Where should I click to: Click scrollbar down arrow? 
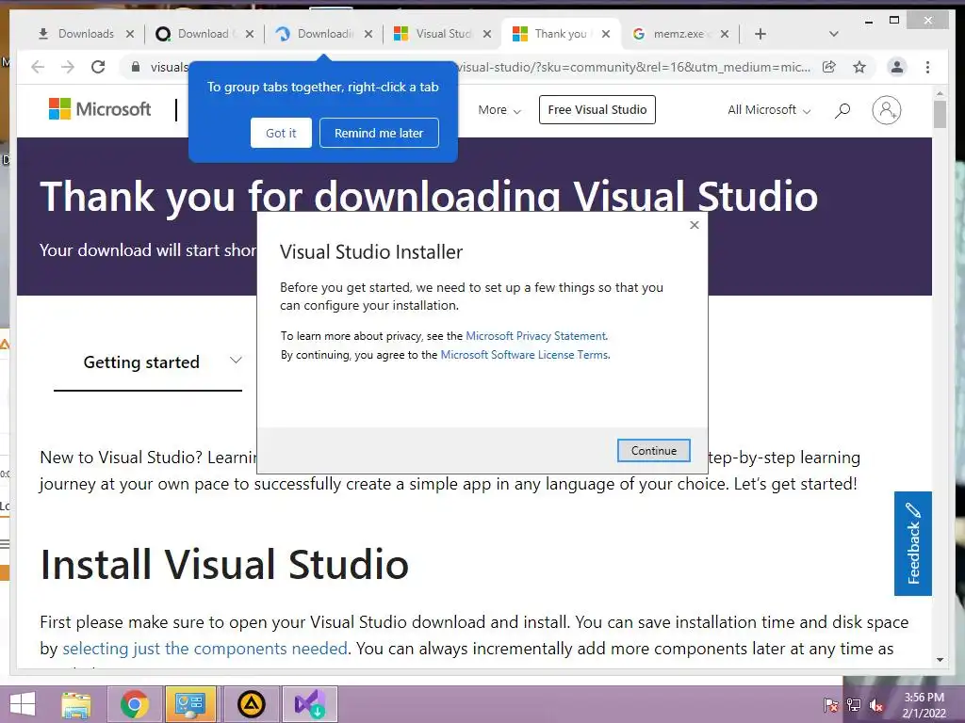pos(940,660)
